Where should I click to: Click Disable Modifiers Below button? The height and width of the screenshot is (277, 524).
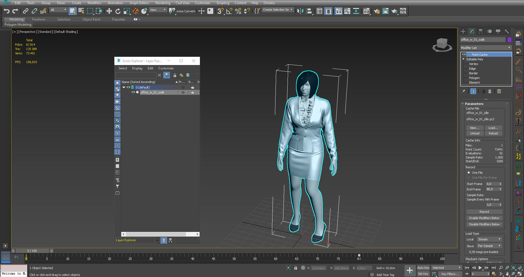click(x=484, y=224)
